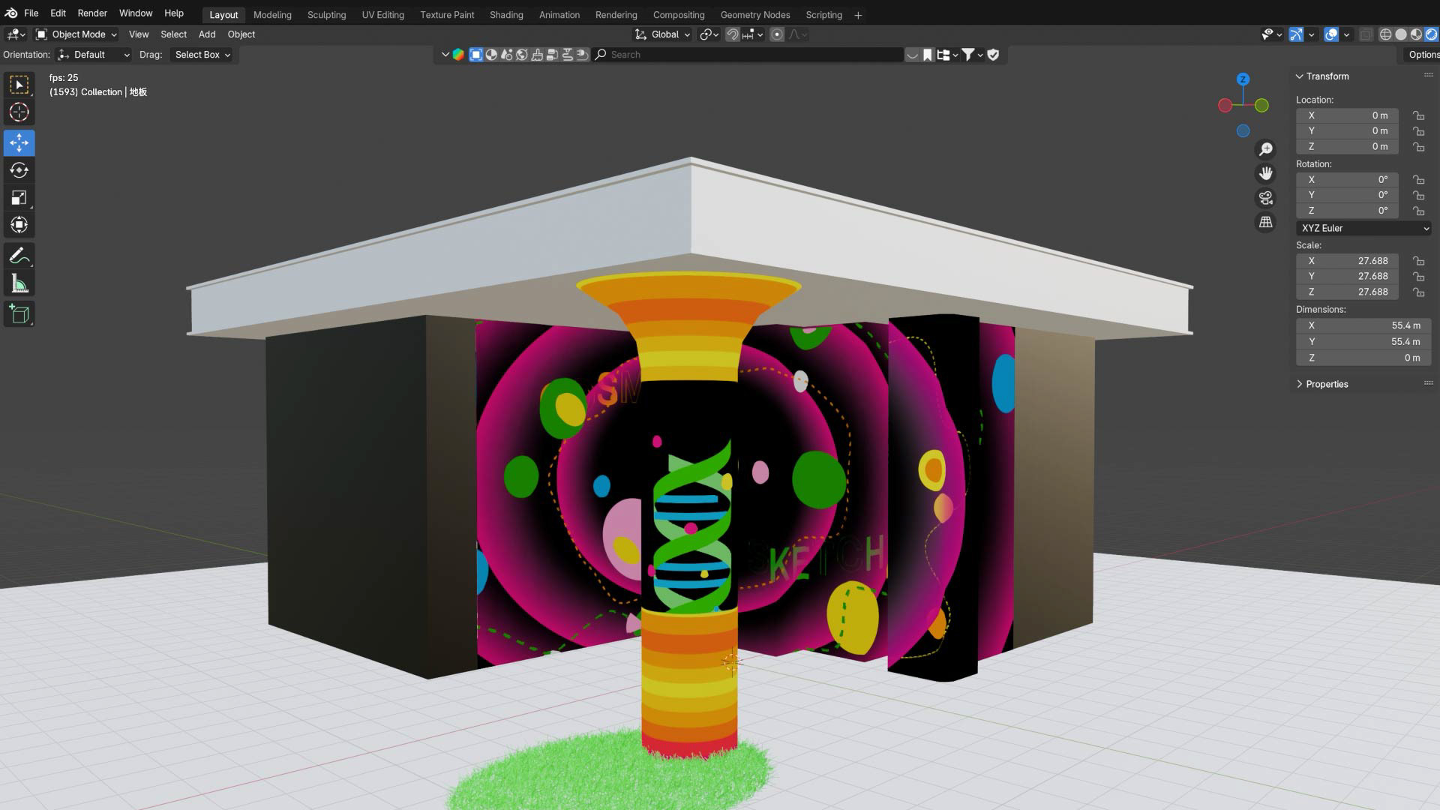Open the Object Mode dropdown
Image resolution: width=1440 pixels, height=810 pixels.
[76, 34]
